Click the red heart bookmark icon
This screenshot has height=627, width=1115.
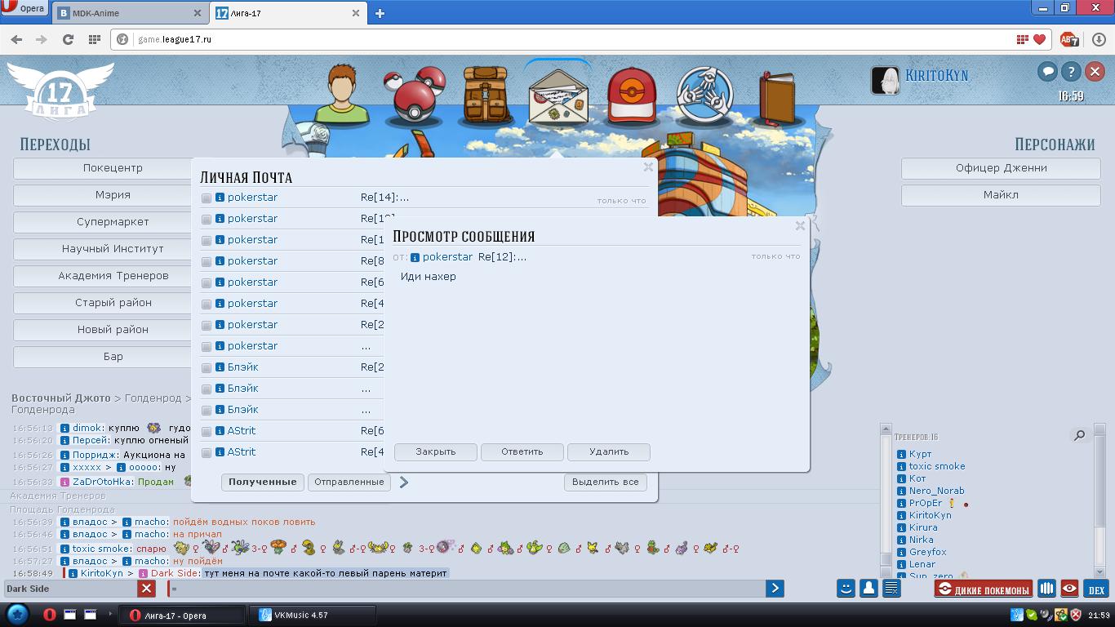coord(1039,39)
